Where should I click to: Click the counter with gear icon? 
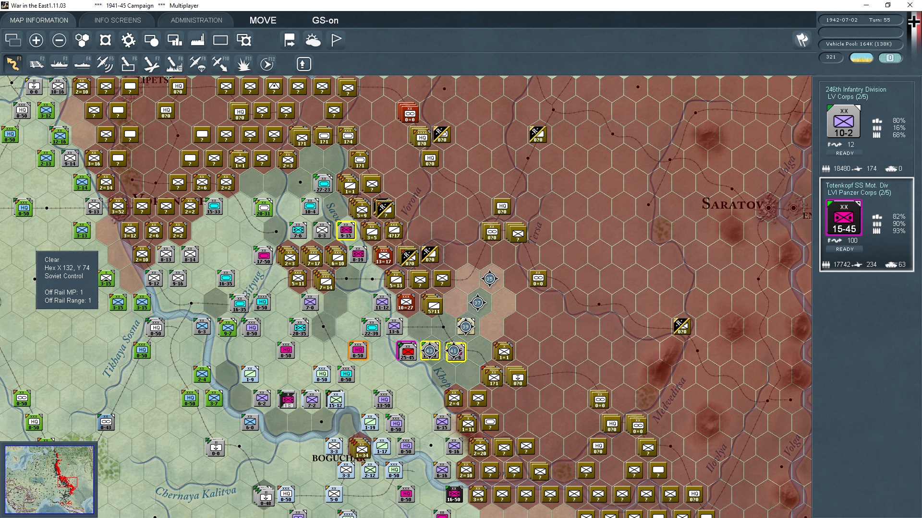pyautogui.click(x=244, y=40)
